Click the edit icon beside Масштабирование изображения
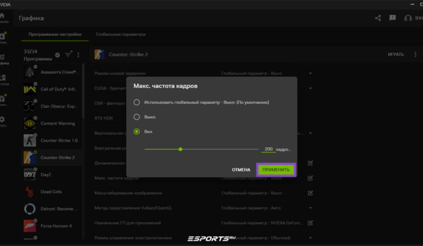423x246 pixels. pyautogui.click(x=310, y=193)
